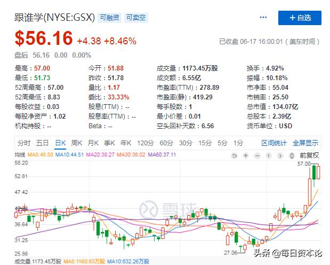Click the percent change +8.46%

pos(120,41)
